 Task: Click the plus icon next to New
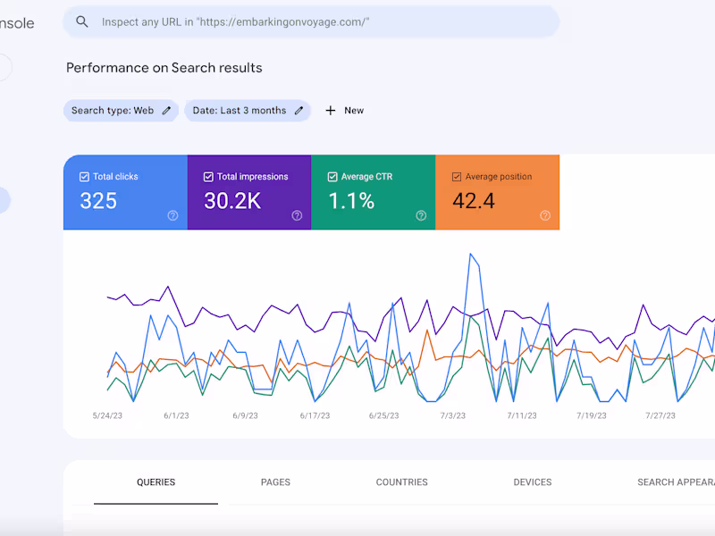[x=330, y=110]
